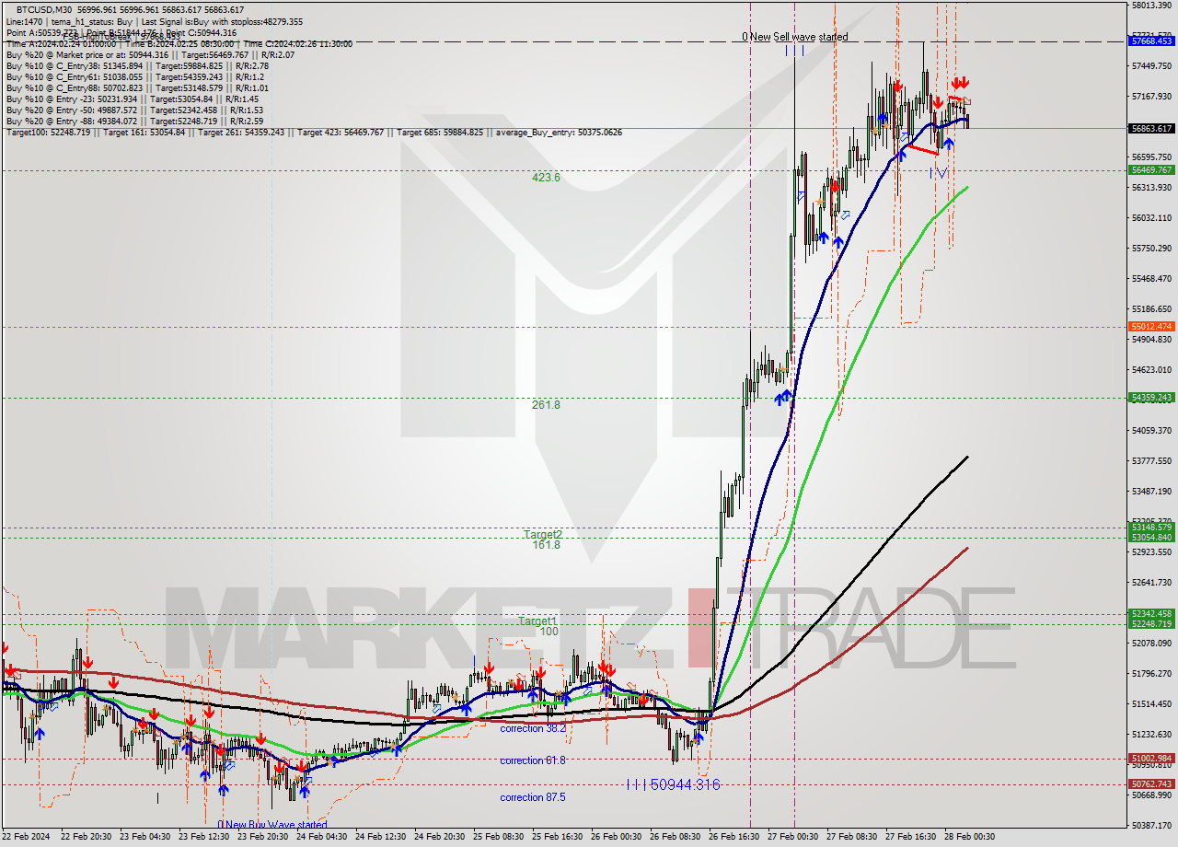
Task: Click the 261.8 Fibonacci level label
Action: click(x=546, y=405)
